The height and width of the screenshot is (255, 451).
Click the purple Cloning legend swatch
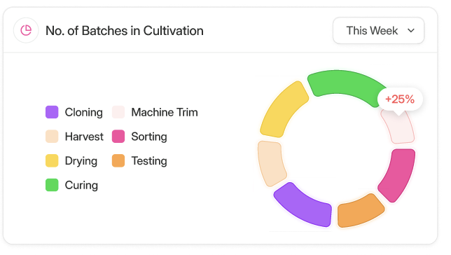pyautogui.click(x=52, y=112)
